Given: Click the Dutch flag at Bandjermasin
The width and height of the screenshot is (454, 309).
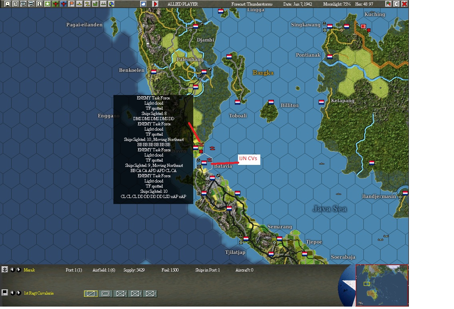Looking at the screenshot, I should point(405,193).
